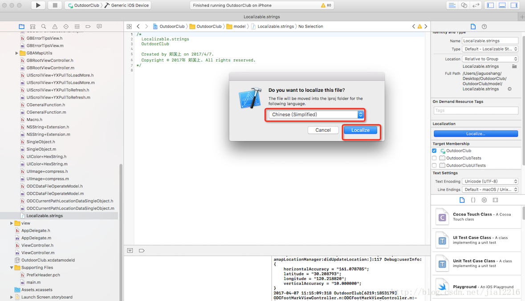Open AppDelegate.m in the navigator
Viewport: 525px width, 301px height.
pyautogui.click(x=36, y=238)
